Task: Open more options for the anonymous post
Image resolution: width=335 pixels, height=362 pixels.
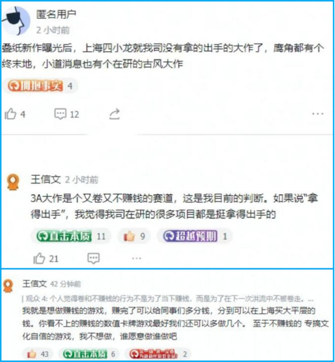Action: coord(317,114)
